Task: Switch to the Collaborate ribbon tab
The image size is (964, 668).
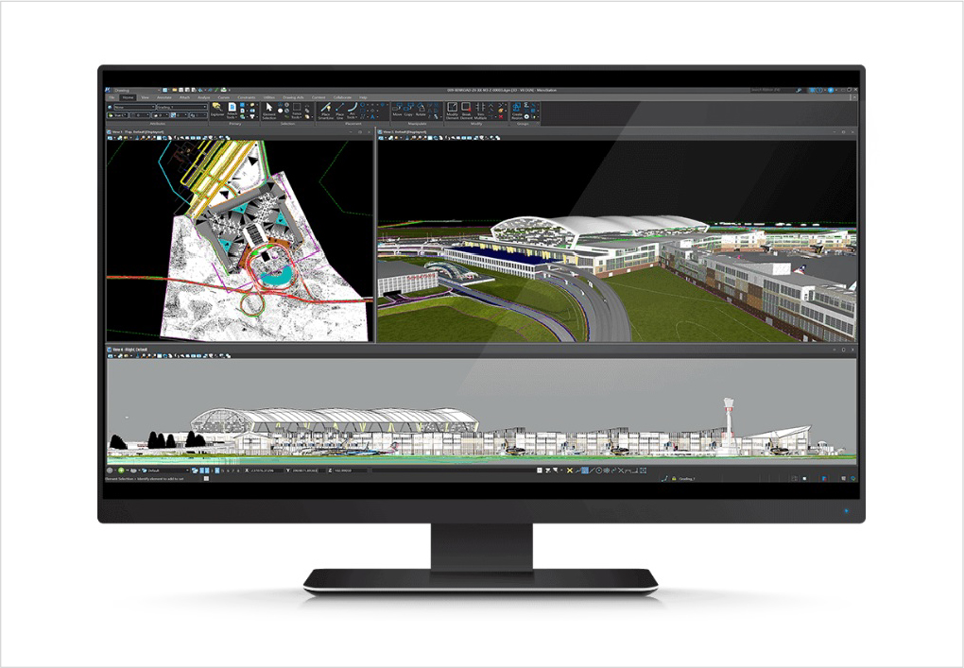Action: 342,97
